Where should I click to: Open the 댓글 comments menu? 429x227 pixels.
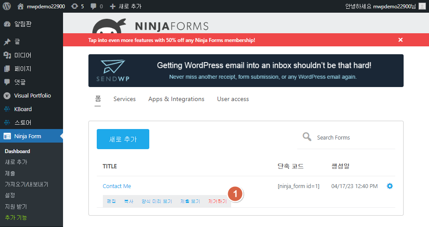pyautogui.click(x=32, y=82)
